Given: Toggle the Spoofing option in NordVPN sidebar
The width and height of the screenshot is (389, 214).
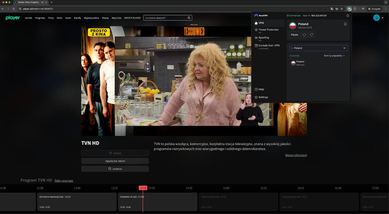Looking at the screenshot, I should pos(262,39).
